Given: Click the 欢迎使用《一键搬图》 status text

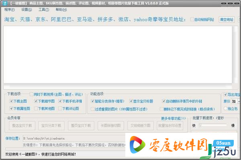Looking at the screenshot, I should click(41, 154).
